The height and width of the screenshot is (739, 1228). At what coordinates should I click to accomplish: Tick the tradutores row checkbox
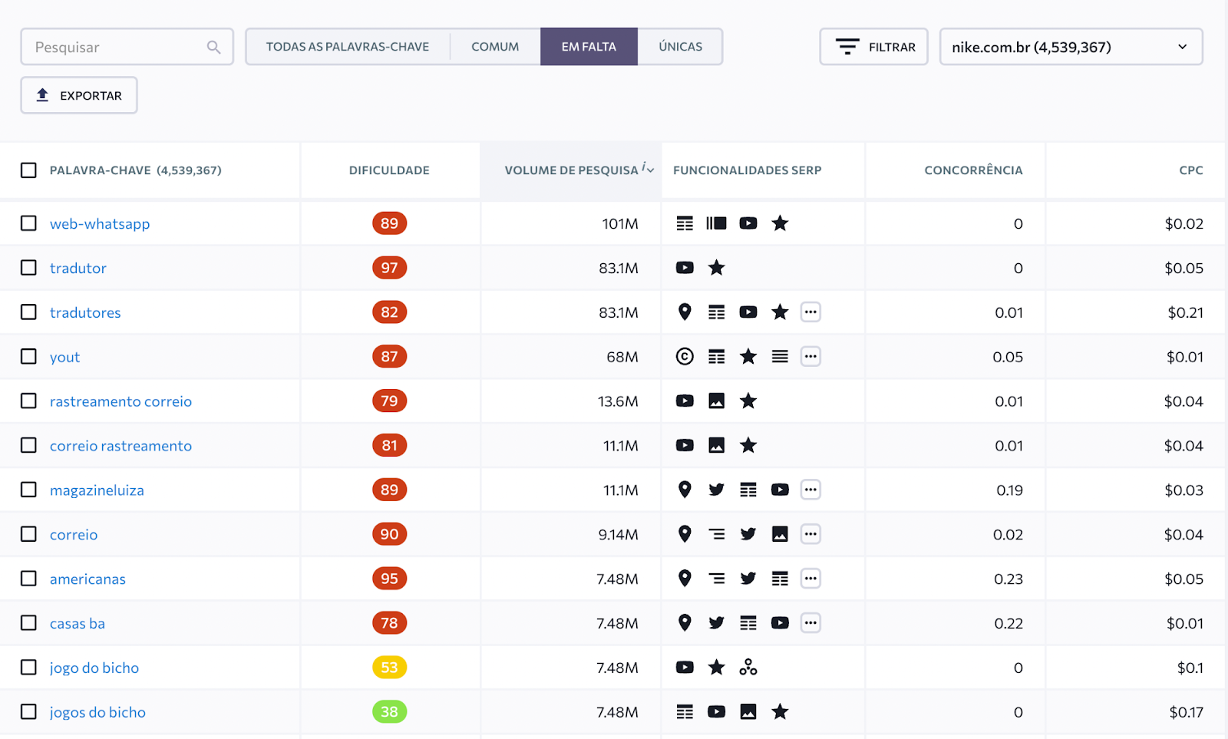28,312
